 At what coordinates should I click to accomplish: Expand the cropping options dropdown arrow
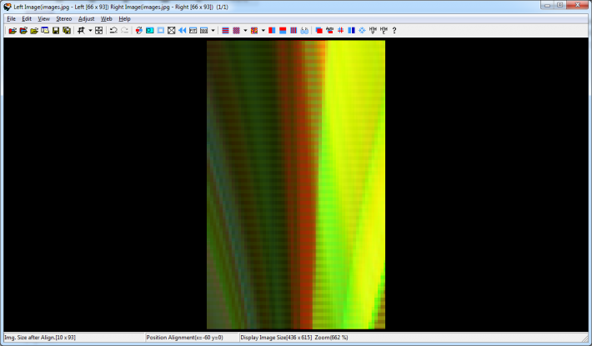90,31
